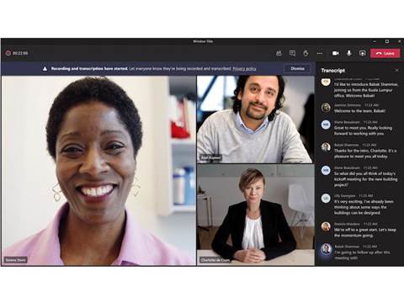404x303 pixels.
Task: Open the participants panel icon
Action: point(279,53)
